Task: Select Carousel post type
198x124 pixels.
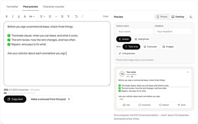Action: click(x=150, y=47)
